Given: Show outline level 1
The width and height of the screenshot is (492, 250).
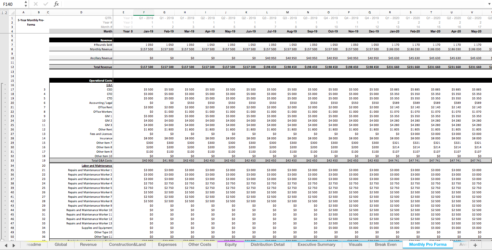Looking at the screenshot, I should [2, 13].
